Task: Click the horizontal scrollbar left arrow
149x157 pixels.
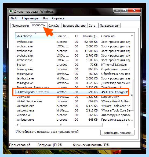Action: tap(17, 125)
